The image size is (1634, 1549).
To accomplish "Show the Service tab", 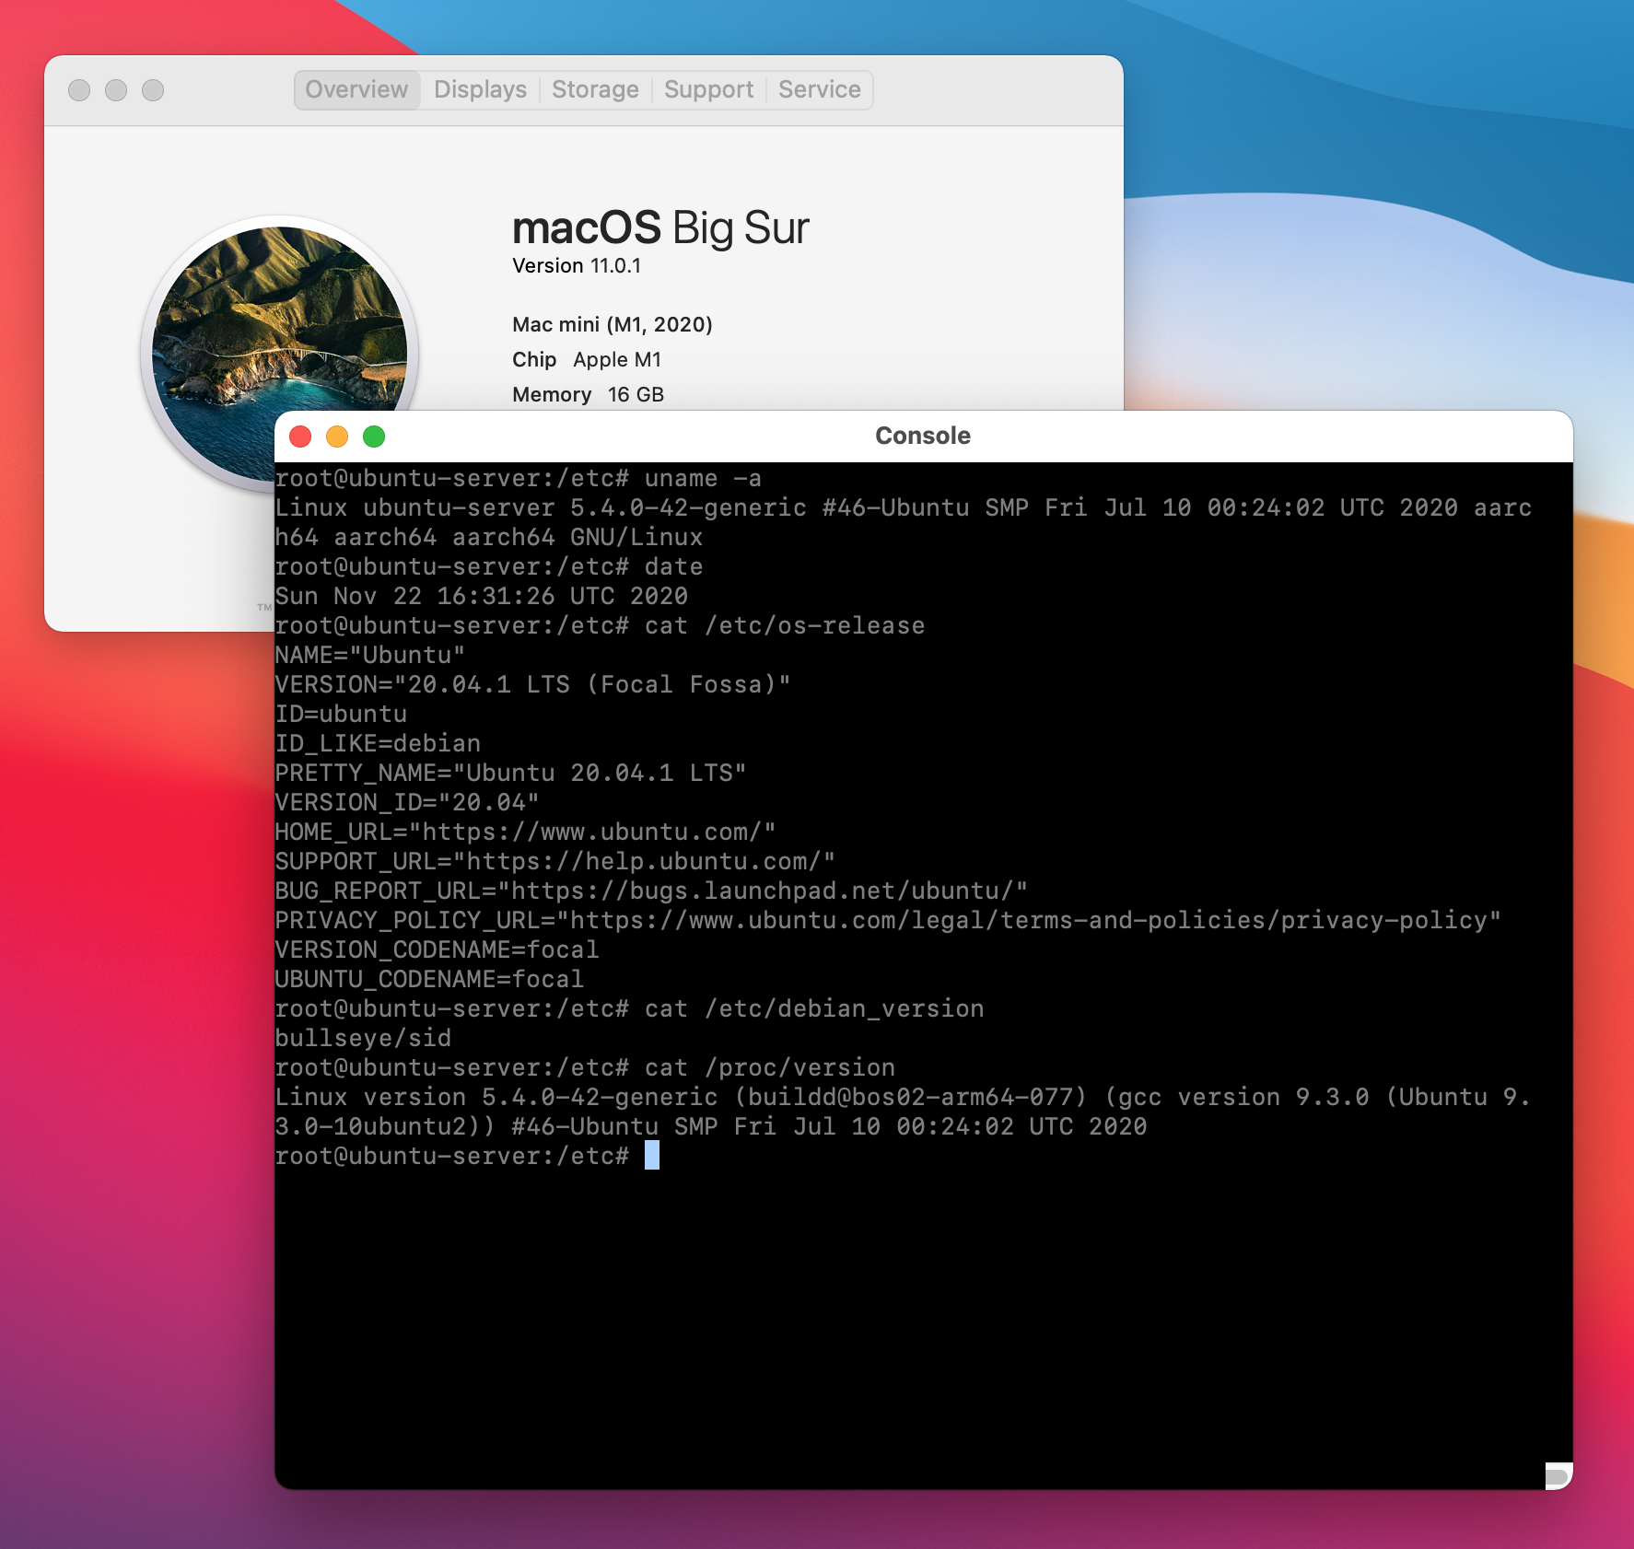I will [819, 89].
